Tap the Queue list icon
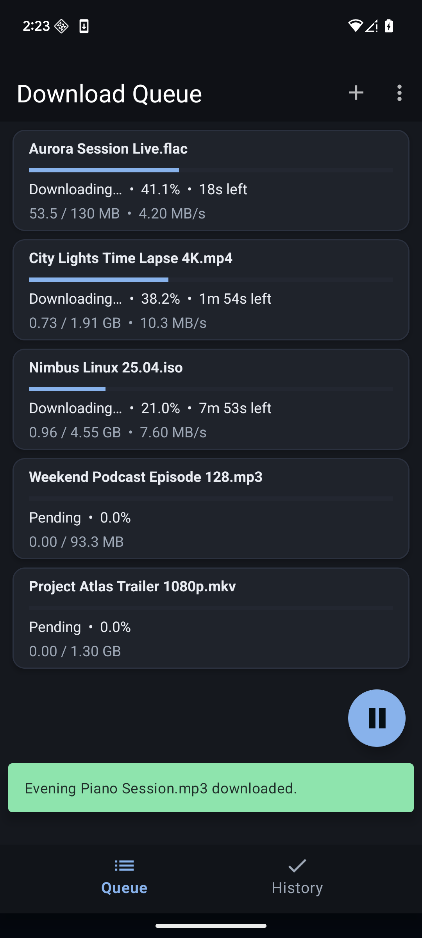Viewport: 422px width, 938px height. [124, 866]
